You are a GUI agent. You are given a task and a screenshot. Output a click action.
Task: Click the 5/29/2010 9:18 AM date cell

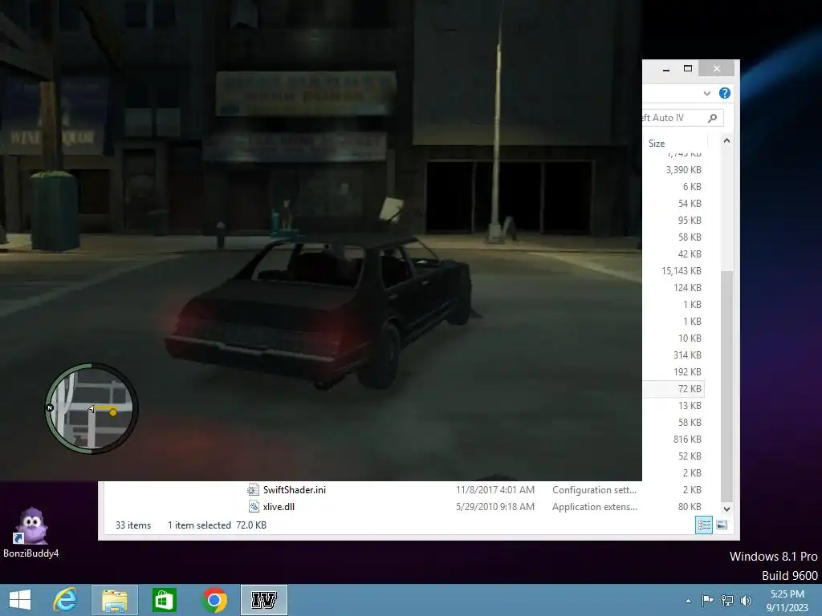point(494,507)
